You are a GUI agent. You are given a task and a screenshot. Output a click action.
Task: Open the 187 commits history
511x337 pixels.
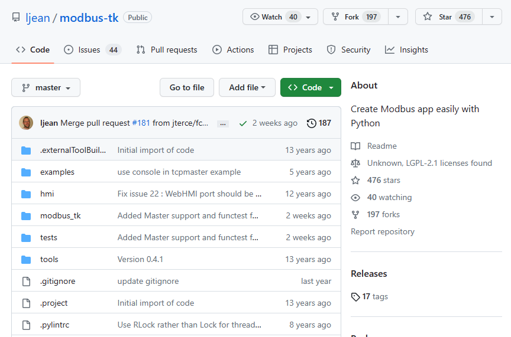coord(319,123)
